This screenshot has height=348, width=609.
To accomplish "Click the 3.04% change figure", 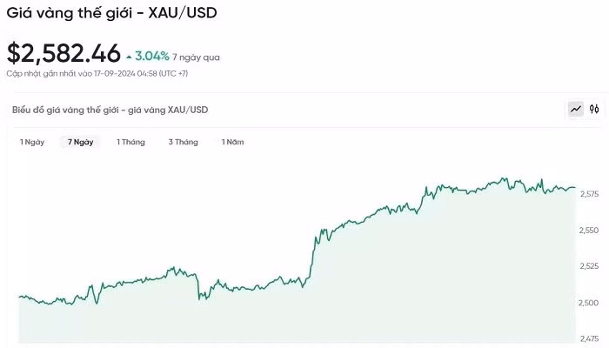I will click(x=152, y=57).
